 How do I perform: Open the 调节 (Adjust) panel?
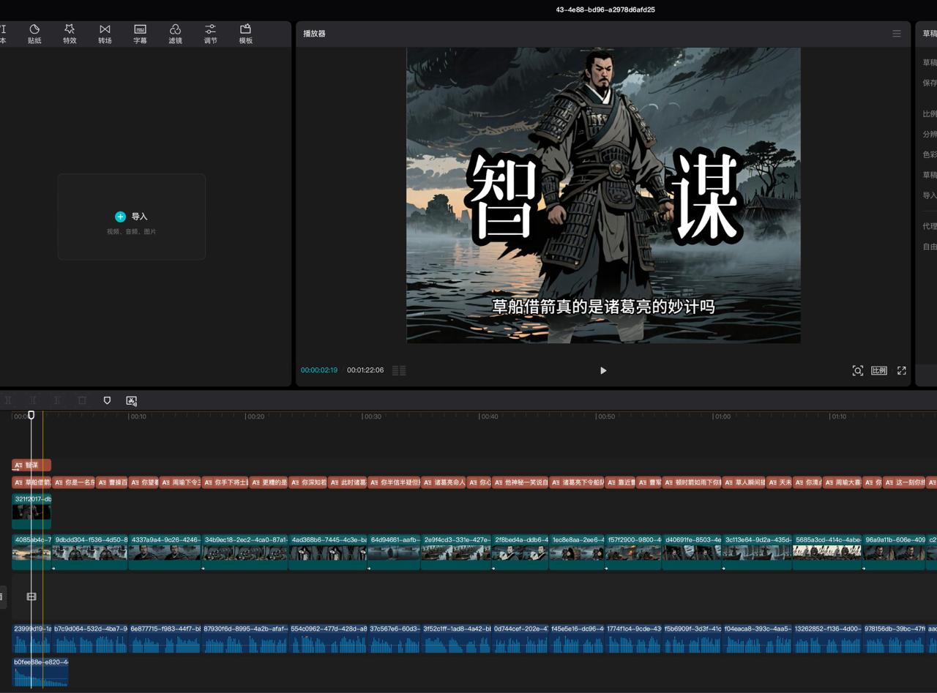(210, 33)
